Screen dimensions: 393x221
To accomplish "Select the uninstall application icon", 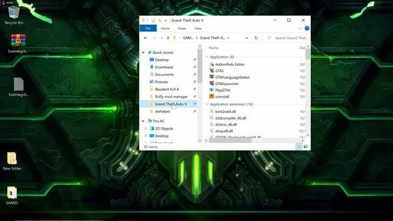I will [211, 96].
